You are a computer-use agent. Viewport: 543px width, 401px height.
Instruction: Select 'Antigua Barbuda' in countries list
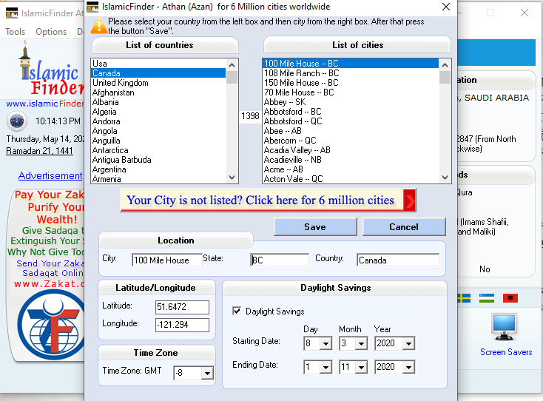click(158, 160)
